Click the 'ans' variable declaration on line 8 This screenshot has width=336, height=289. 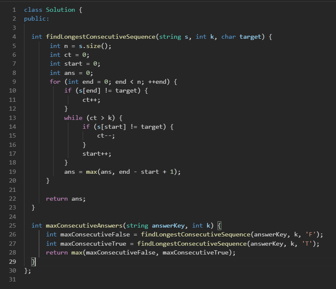pyautogui.click(x=70, y=73)
